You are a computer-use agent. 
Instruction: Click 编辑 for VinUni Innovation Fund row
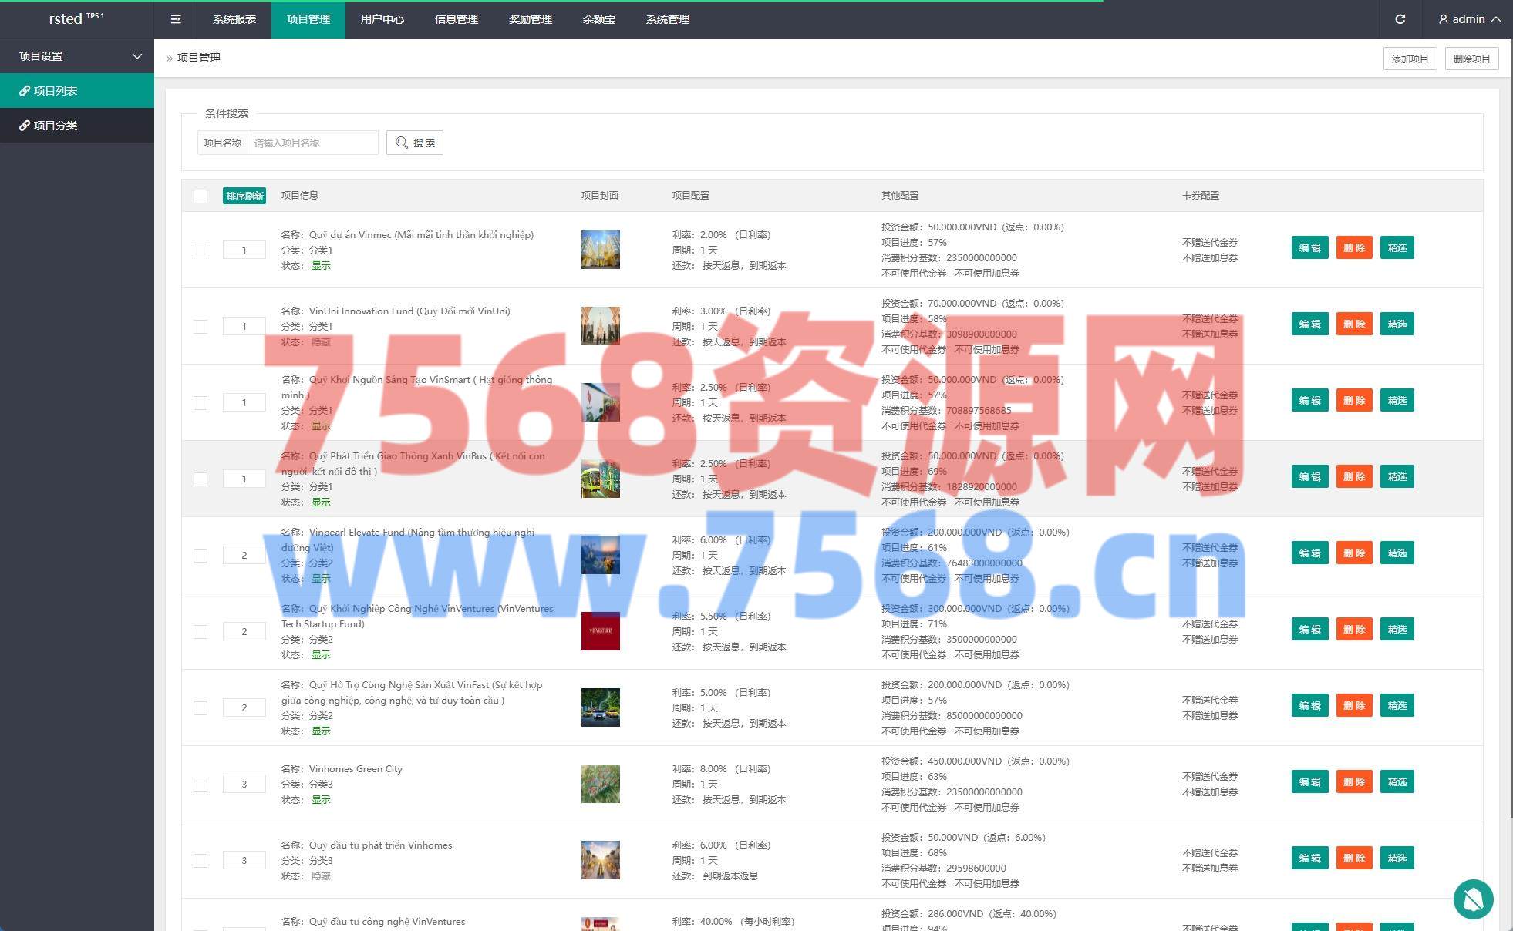(x=1309, y=324)
